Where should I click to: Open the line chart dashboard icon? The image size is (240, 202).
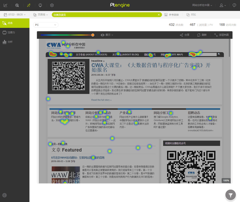tap(5, 5)
